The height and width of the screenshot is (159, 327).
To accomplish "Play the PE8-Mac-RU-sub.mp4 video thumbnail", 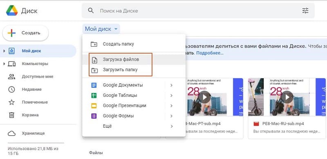I will click(287, 97).
